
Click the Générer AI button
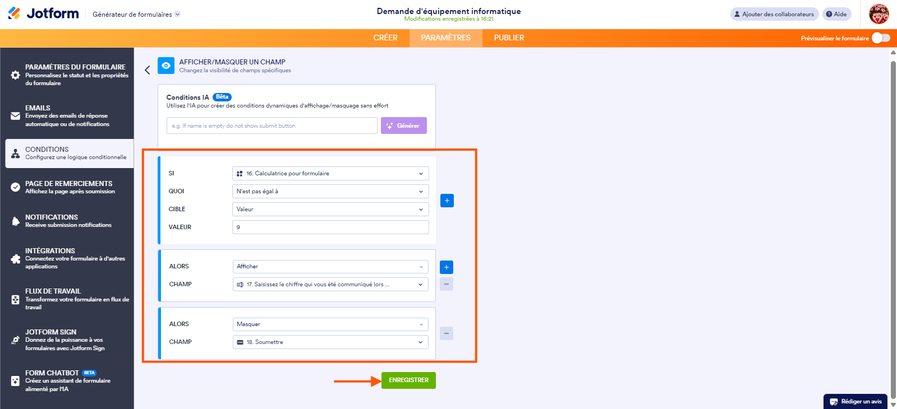click(404, 126)
